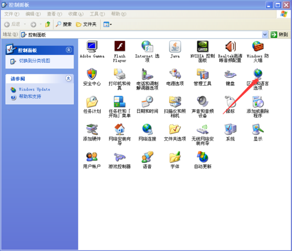
Task: Expand the address bar dropdown arrow
Action: (x=265, y=35)
